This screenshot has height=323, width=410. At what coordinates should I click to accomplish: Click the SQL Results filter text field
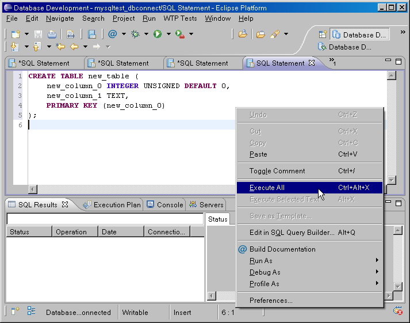[105, 219]
